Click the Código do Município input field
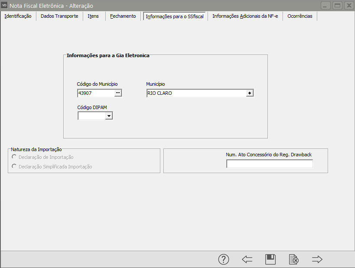Viewport: 355px width, 268px height. coord(95,93)
